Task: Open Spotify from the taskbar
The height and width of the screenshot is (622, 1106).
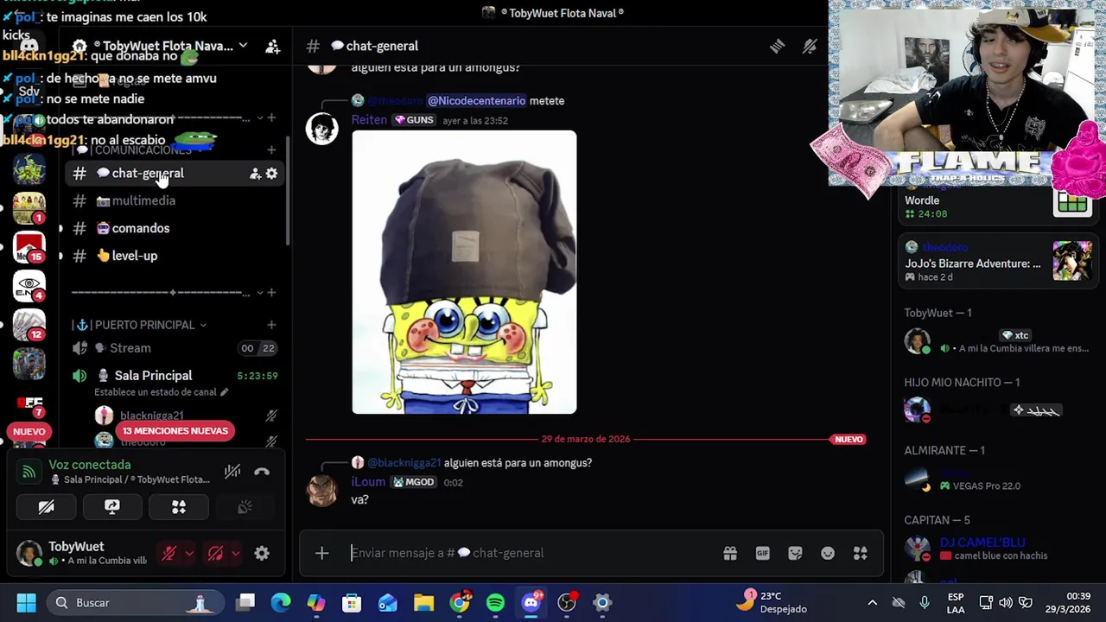Action: click(495, 602)
